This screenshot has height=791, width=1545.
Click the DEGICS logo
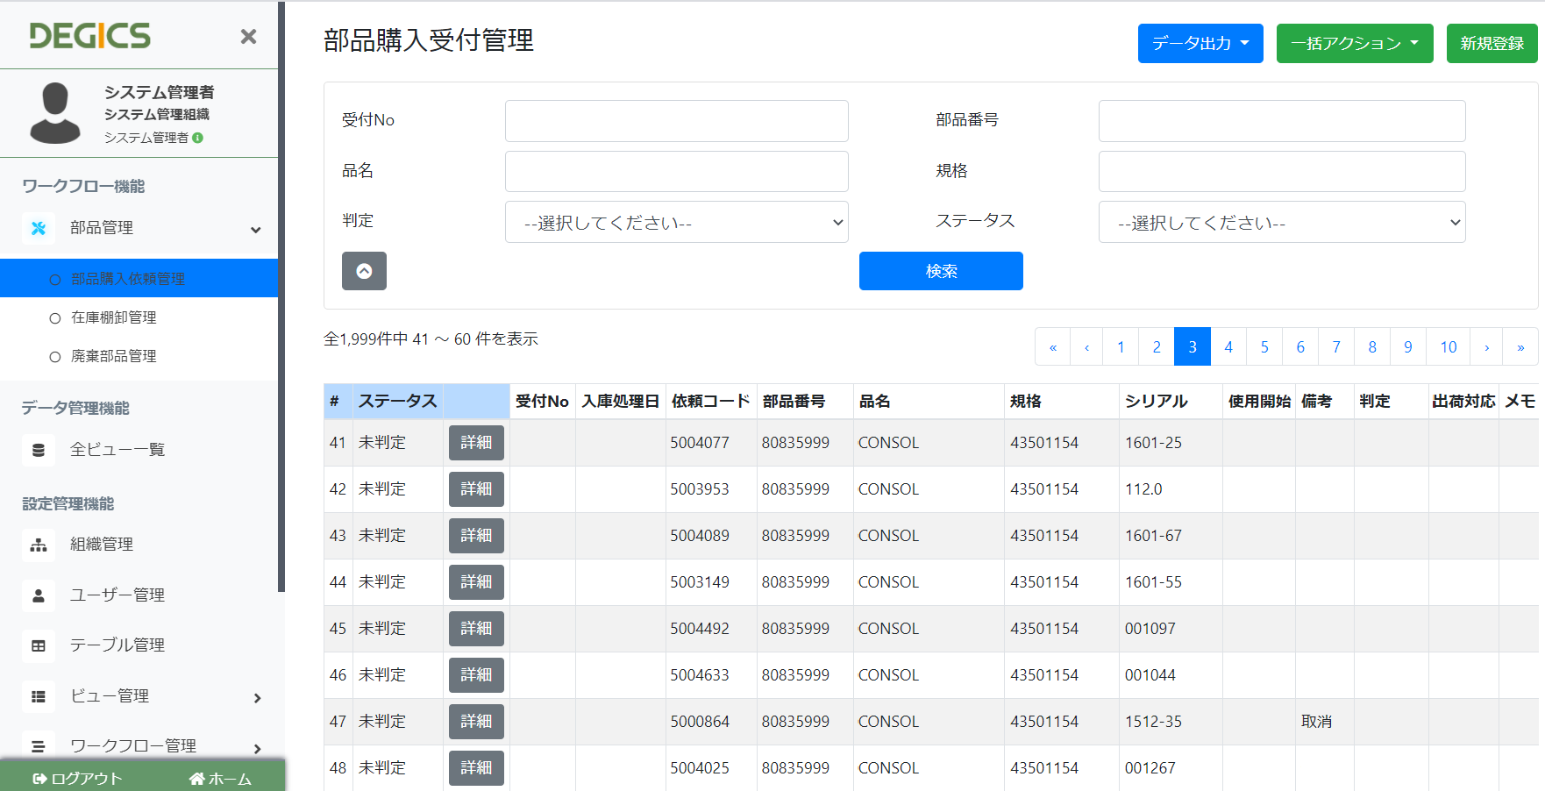89,35
